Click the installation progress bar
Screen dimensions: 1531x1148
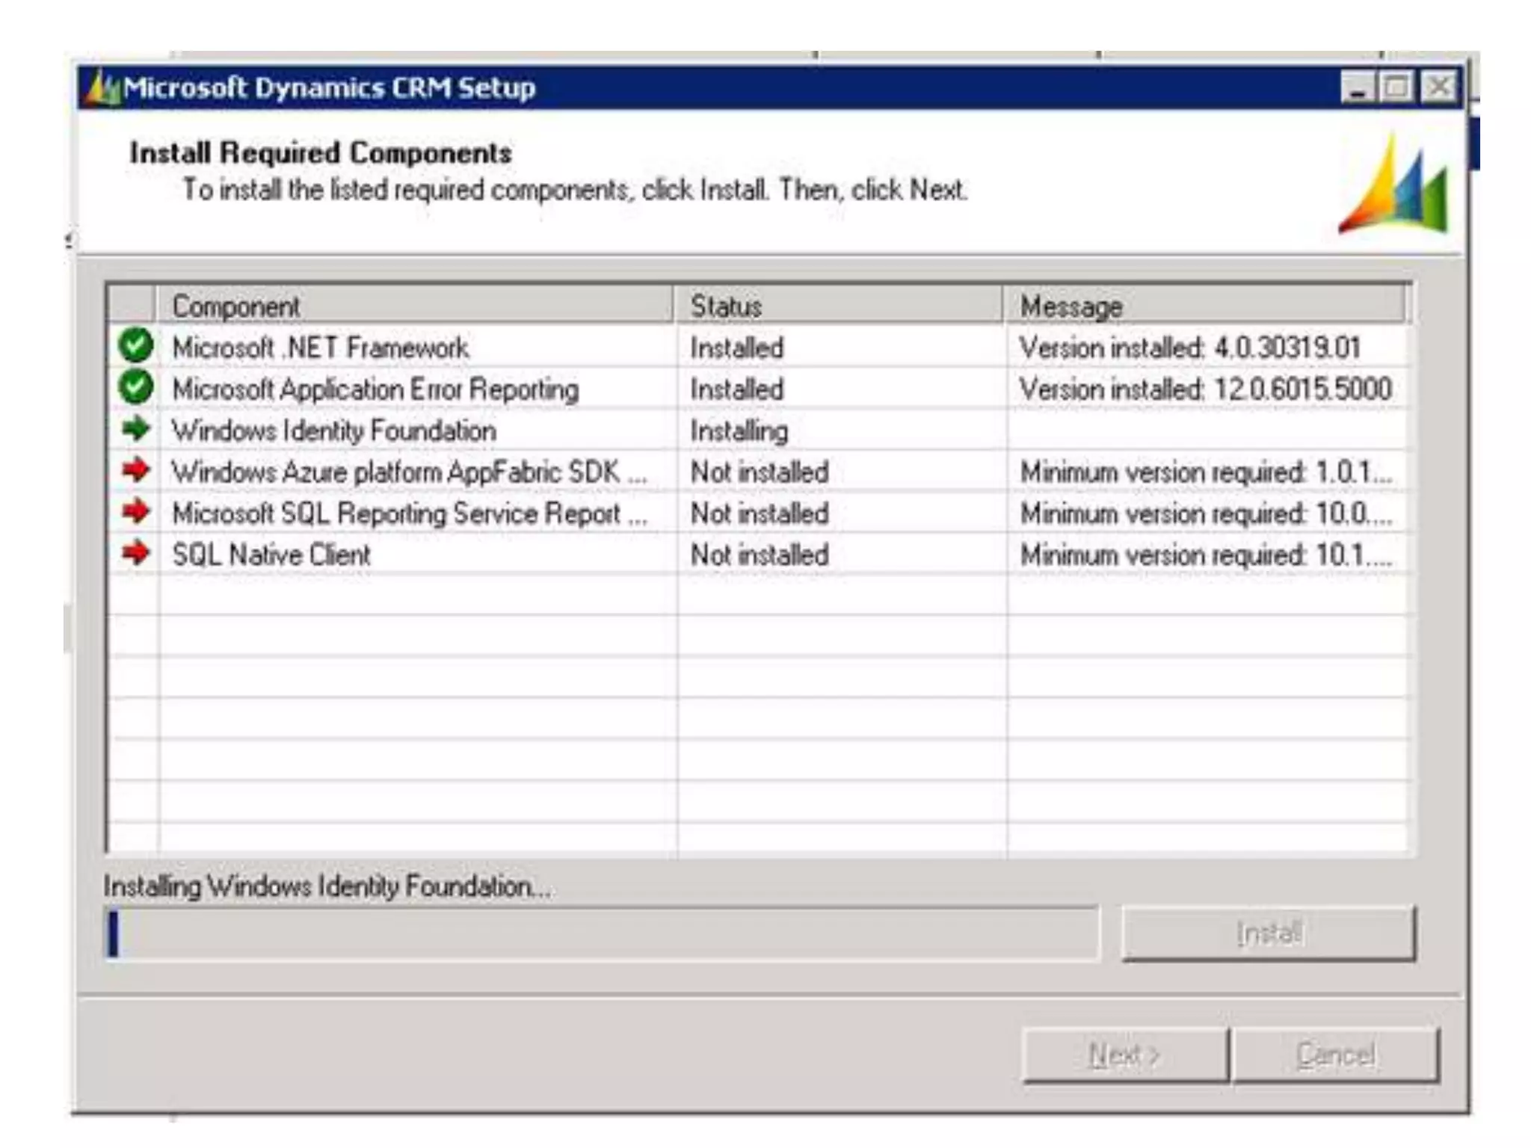602,933
